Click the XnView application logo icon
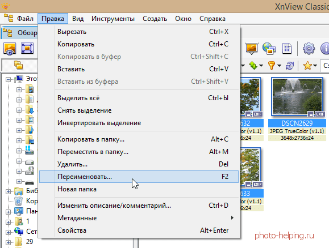The height and width of the screenshot is (248, 329). pos(6,6)
